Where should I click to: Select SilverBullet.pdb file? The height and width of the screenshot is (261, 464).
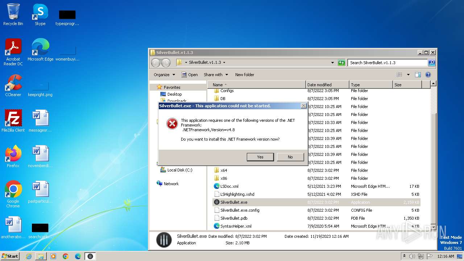click(233, 218)
